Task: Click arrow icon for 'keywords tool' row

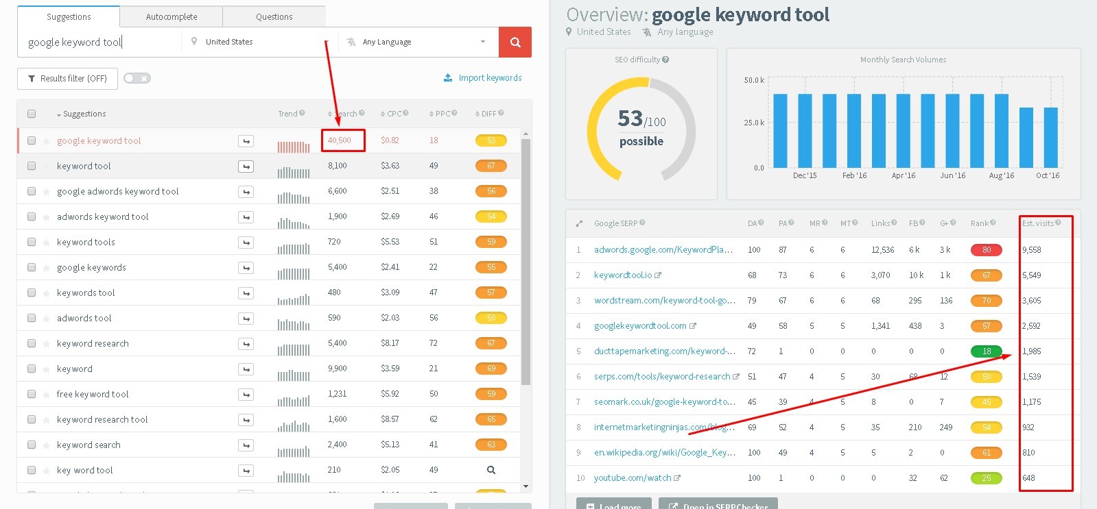Action: click(246, 293)
